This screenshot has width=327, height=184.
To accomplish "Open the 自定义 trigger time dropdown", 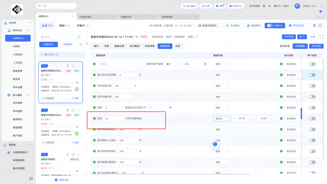I will pyautogui.click(x=222, y=119).
